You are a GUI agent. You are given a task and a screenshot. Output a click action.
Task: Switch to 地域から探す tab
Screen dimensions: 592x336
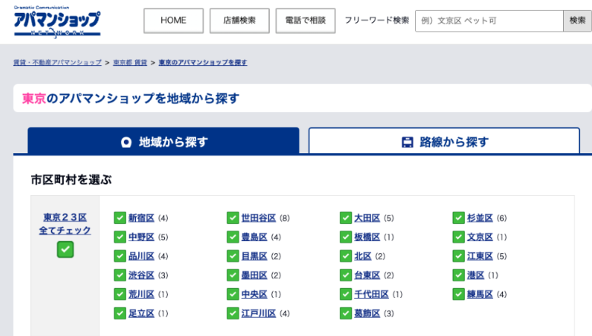click(163, 141)
